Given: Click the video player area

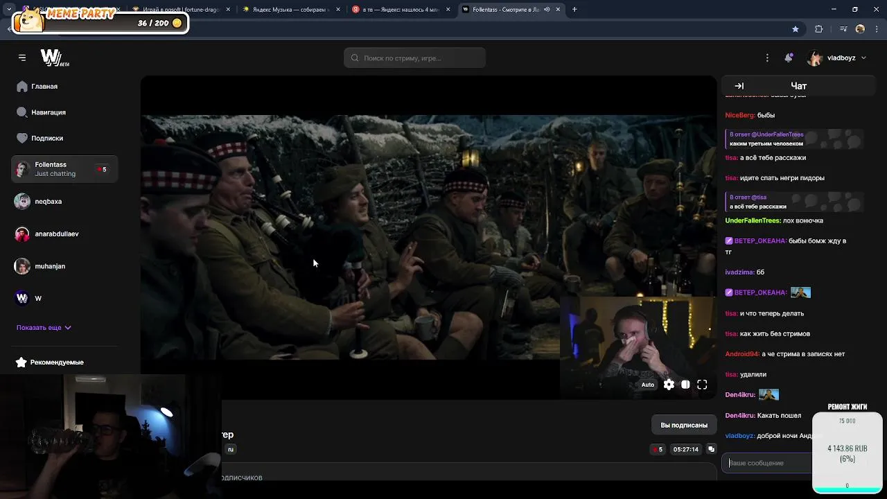Looking at the screenshot, I should pos(428,237).
